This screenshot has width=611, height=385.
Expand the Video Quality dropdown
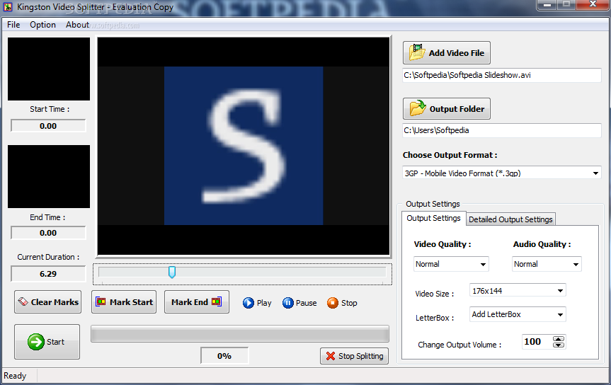pos(483,264)
